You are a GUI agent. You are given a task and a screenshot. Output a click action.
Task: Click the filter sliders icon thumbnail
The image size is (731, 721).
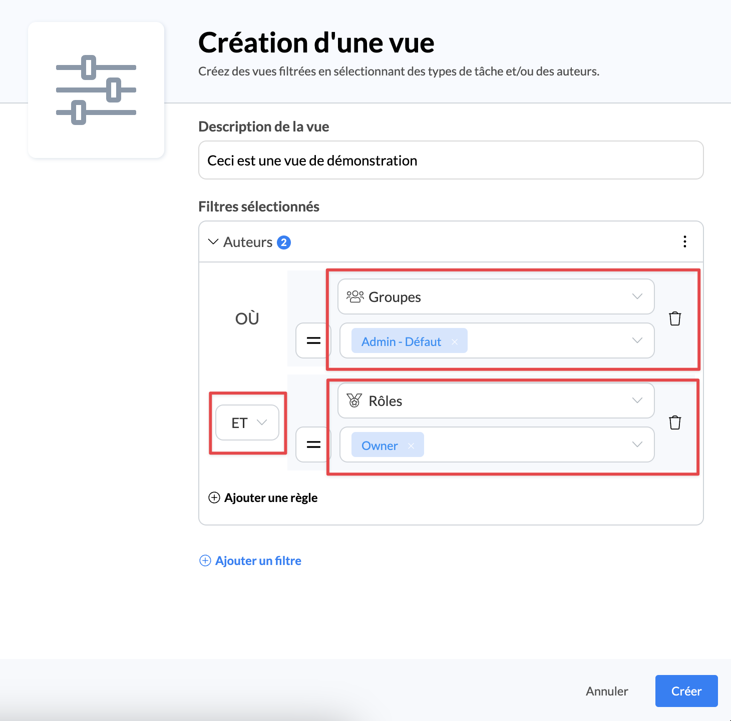[x=96, y=90]
